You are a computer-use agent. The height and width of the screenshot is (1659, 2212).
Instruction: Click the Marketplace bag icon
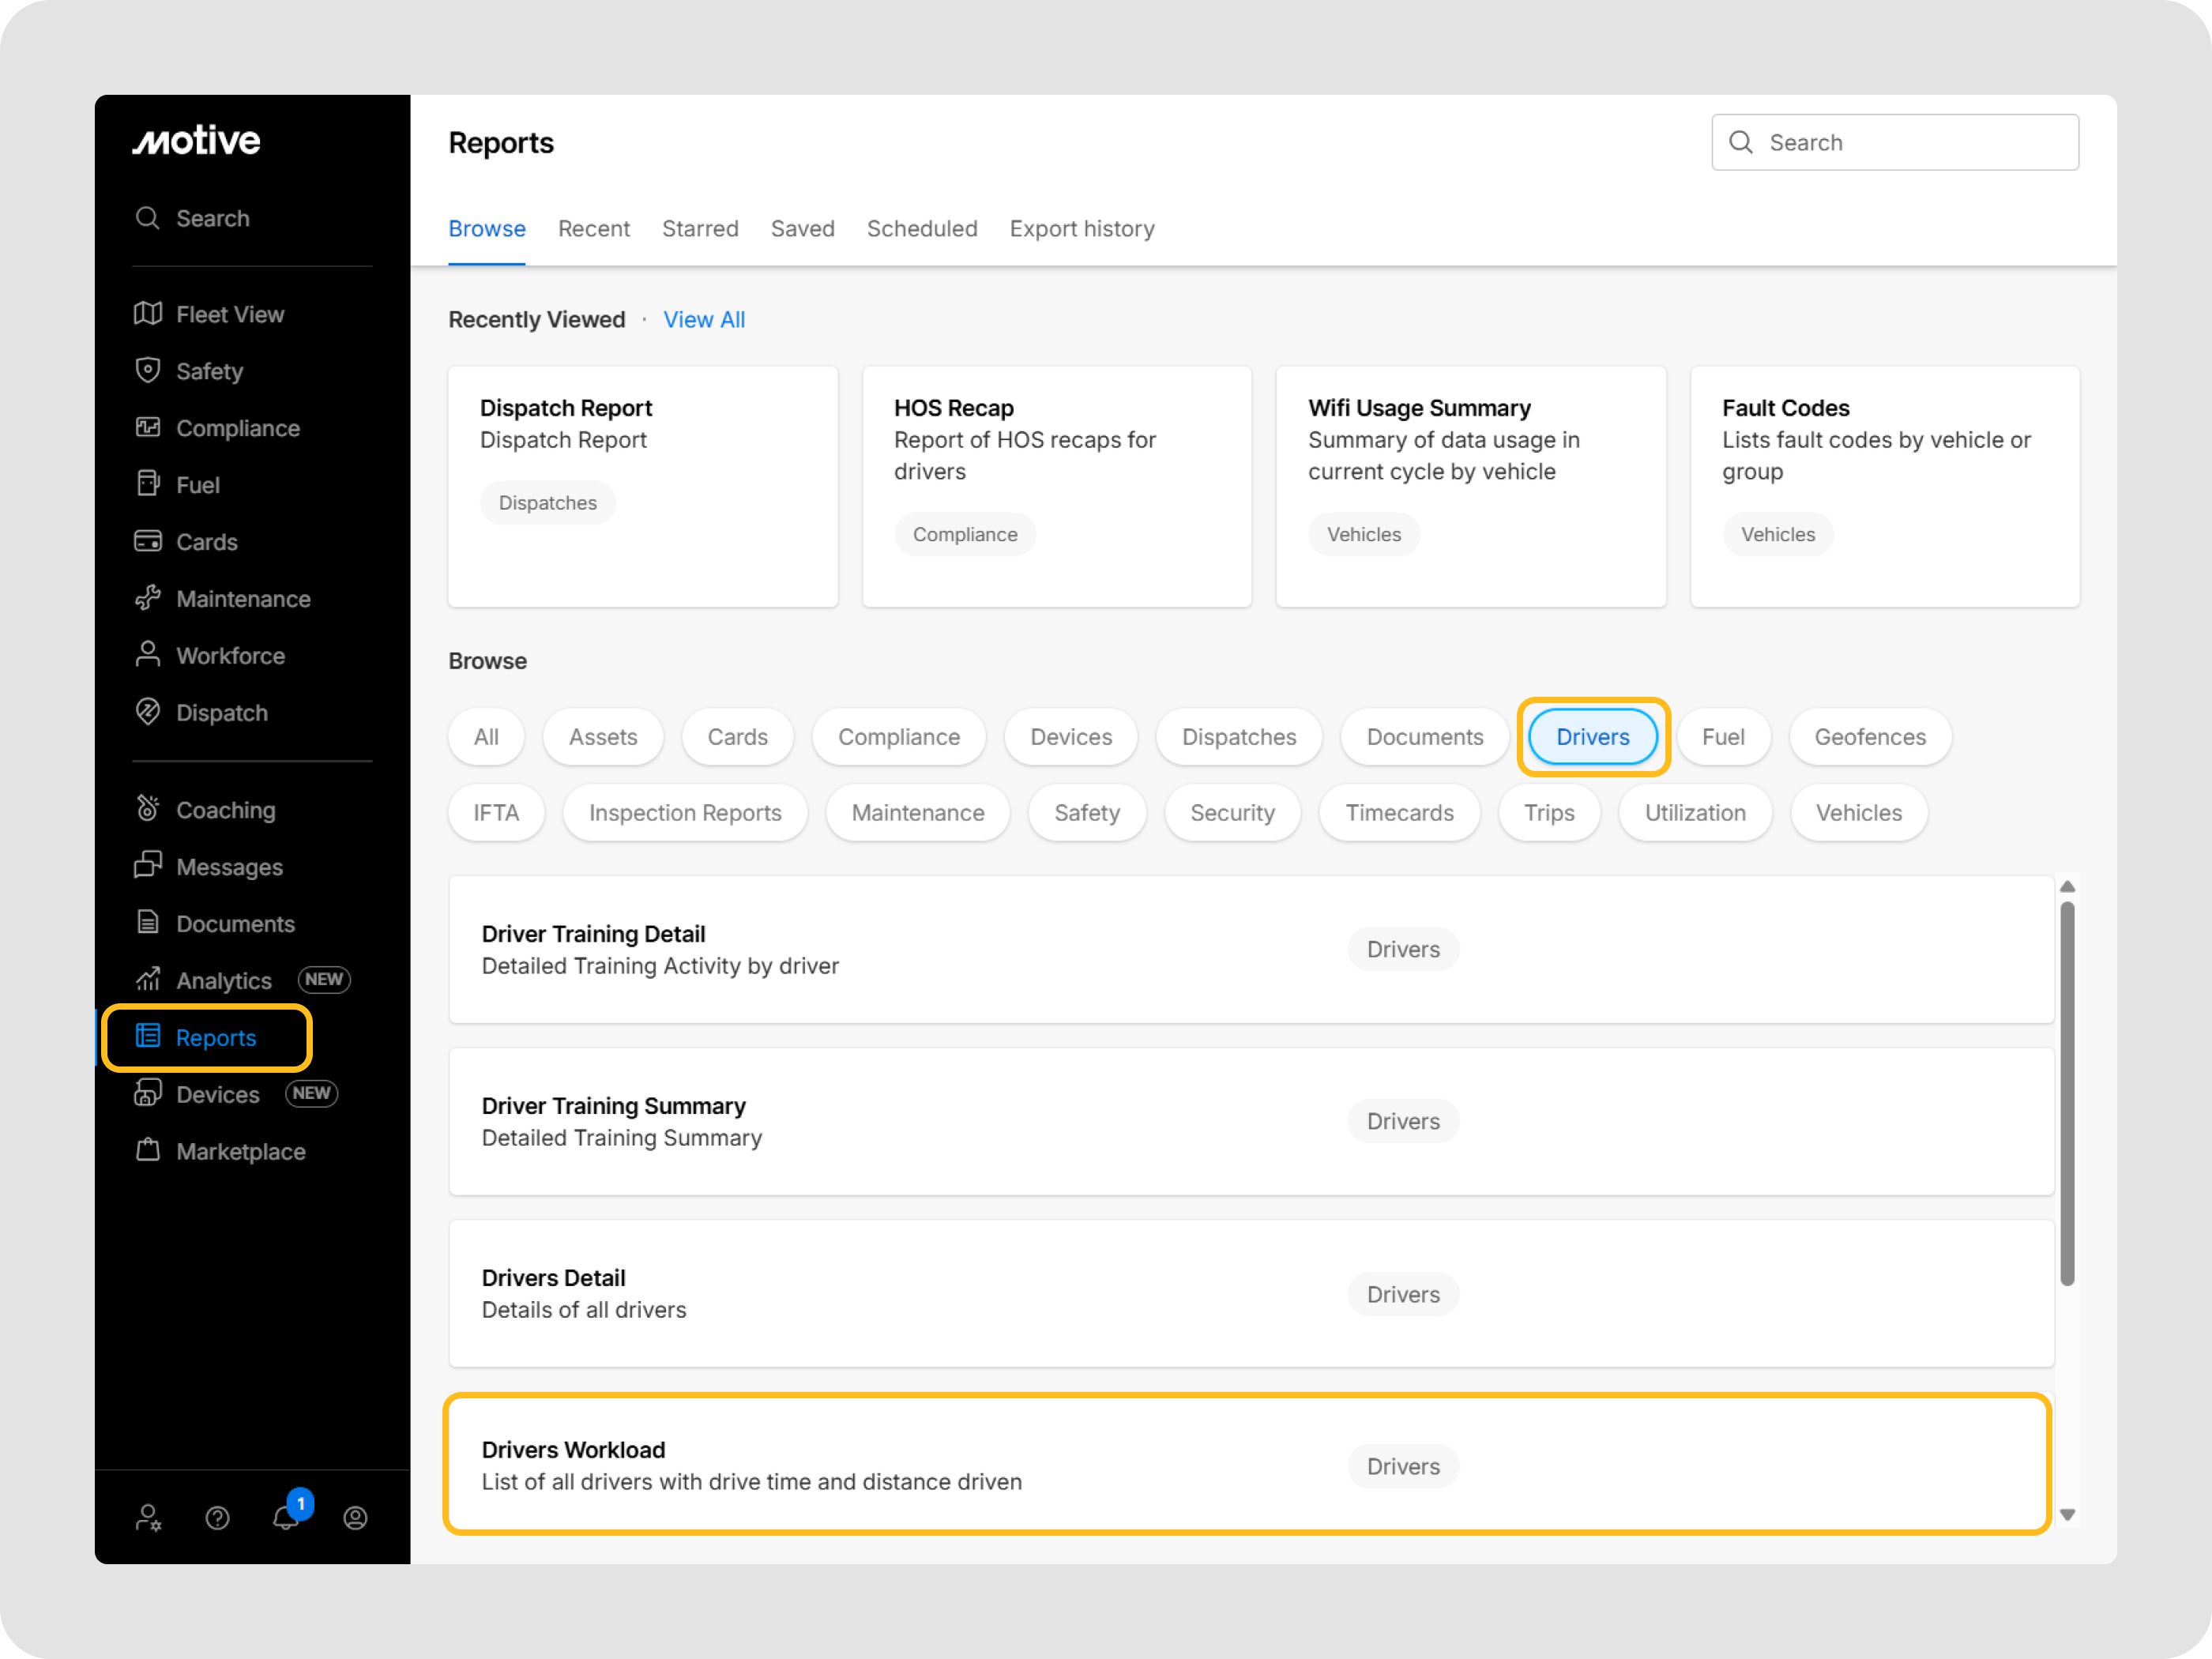click(148, 1150)
